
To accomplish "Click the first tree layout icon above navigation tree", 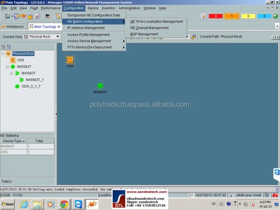I will pyautogui.click(x=3, y=47).
